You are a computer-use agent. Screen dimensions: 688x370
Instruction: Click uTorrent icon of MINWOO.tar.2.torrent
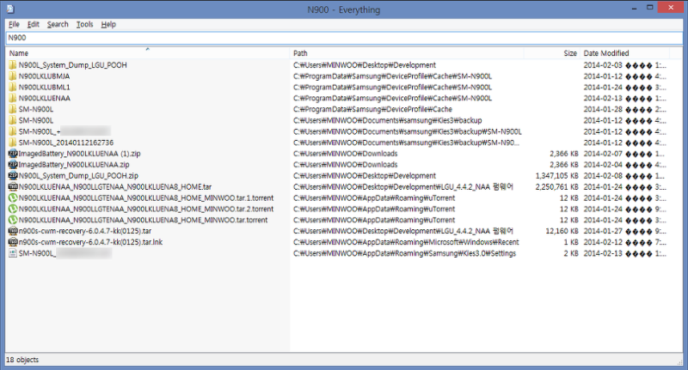tap(13, 209)
